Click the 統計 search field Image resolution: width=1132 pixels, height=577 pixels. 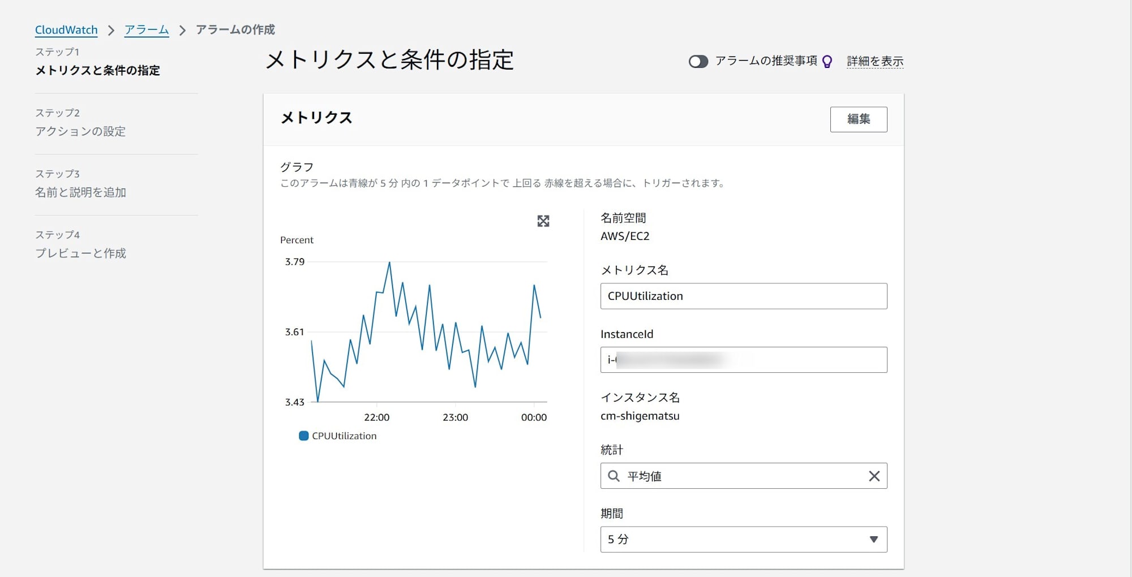(744, 476)
